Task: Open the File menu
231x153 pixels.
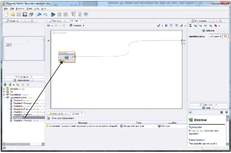Action: [x=6, y=9]
